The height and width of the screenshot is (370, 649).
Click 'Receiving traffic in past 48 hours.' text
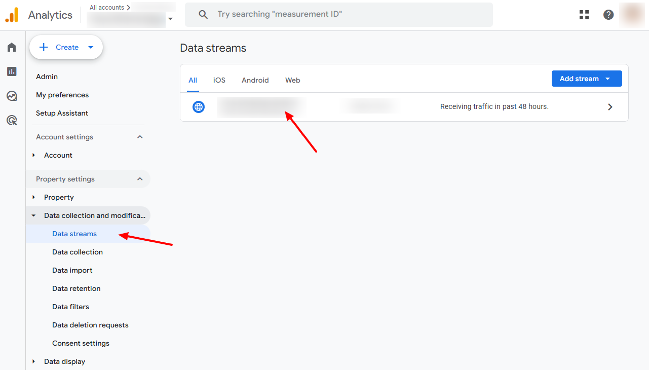coord(494,107)
